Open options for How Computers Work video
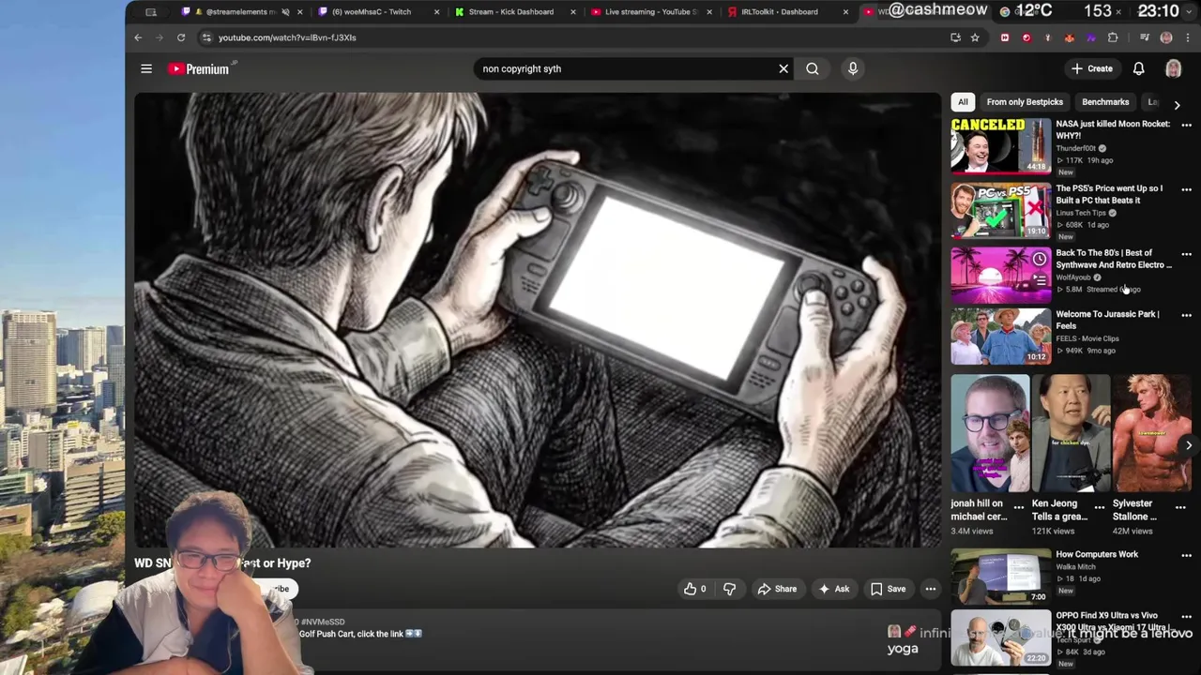This screenshot has width=1201, height=675. click(1186, 555)
